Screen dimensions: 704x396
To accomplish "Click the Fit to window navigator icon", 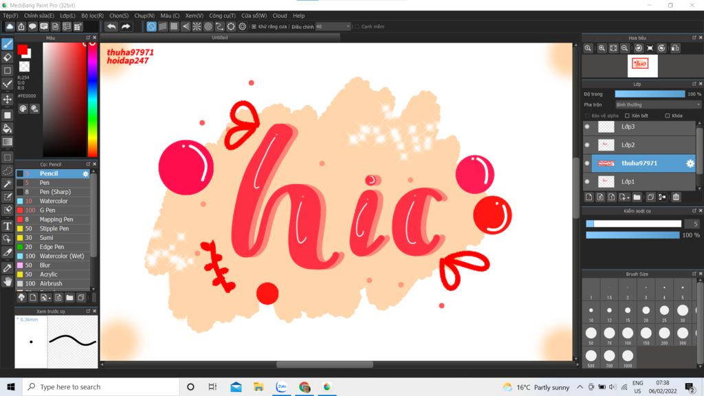I will click(613, 48).
